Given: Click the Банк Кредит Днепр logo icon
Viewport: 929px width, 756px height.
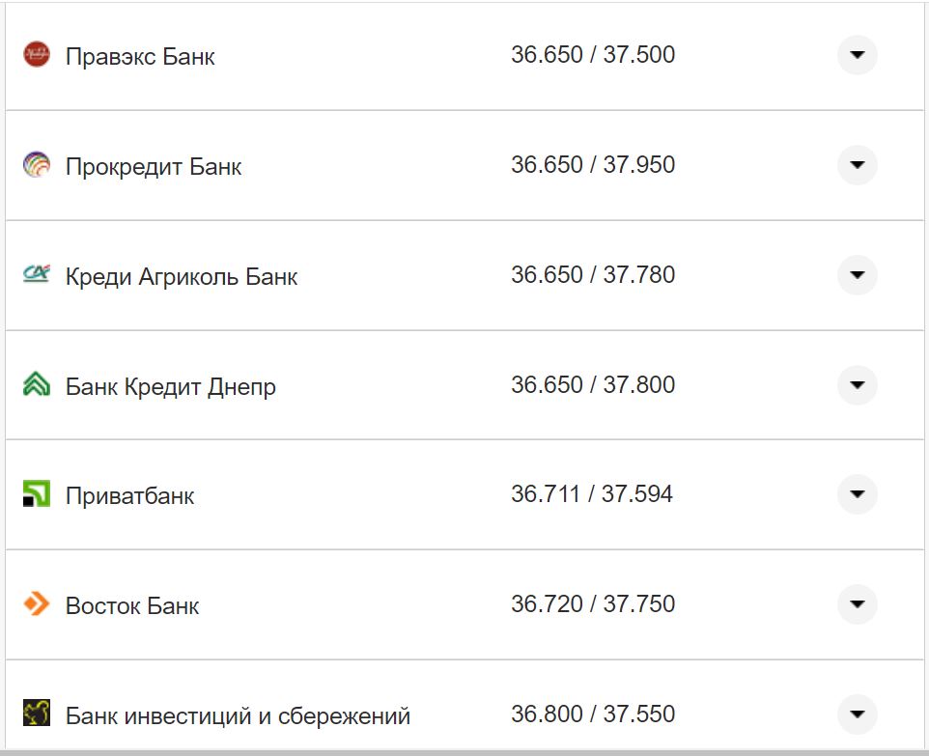Looking at the screenshot, I should click(x=37, y=384).
